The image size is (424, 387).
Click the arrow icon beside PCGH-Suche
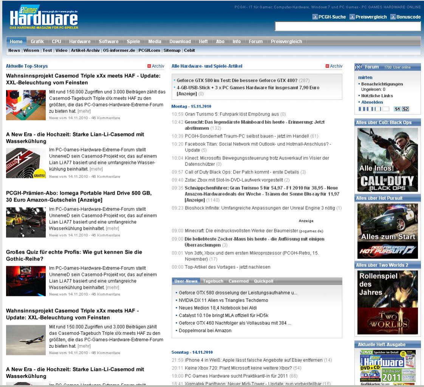point(315,17)
